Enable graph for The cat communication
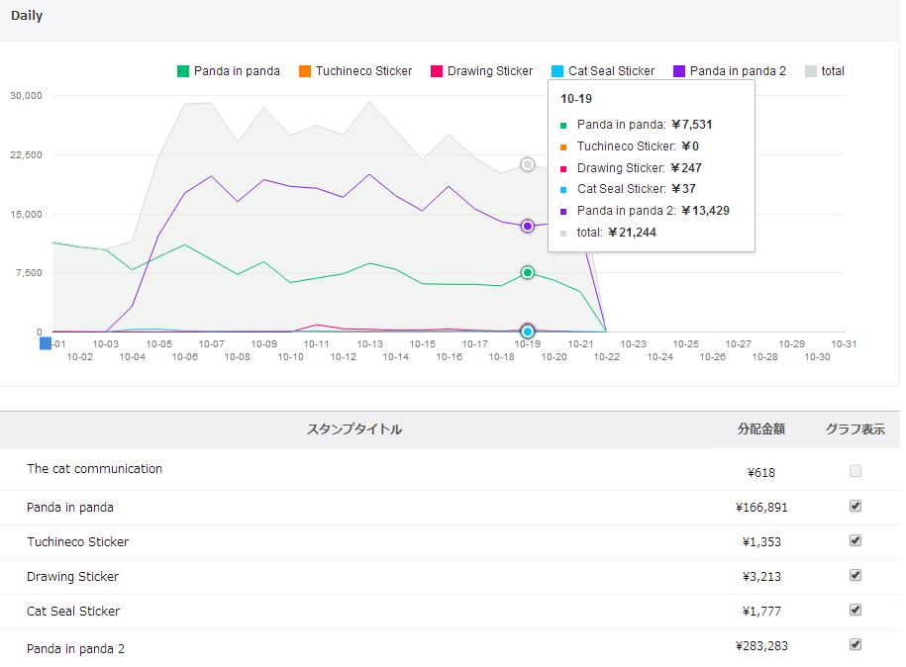The height and width of the screenshot is (667, 906). coord(856,472)
